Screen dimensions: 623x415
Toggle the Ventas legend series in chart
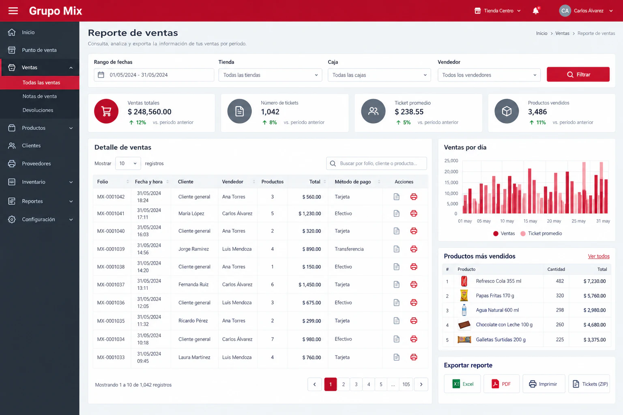pyautogui.click(x=504, y=233)
